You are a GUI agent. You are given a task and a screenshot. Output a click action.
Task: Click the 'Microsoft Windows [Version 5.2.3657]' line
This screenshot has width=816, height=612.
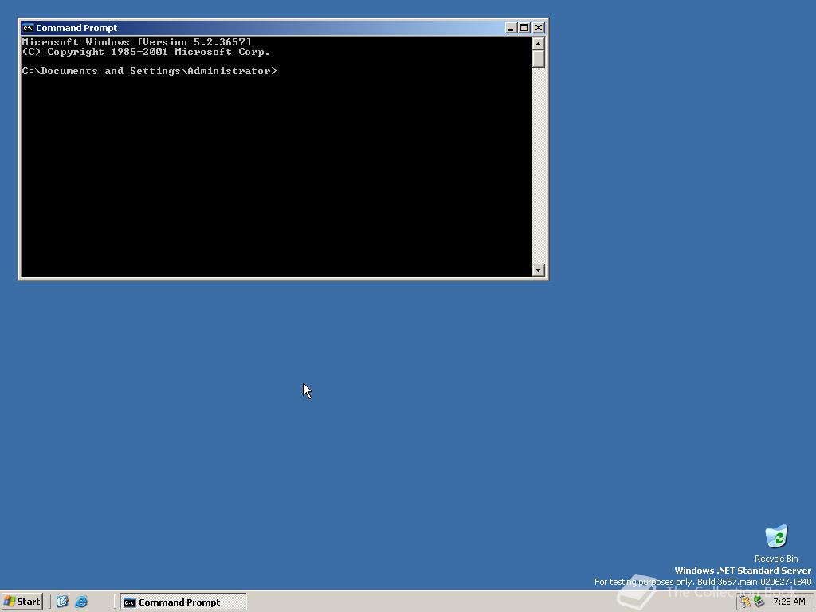[136, 42]
